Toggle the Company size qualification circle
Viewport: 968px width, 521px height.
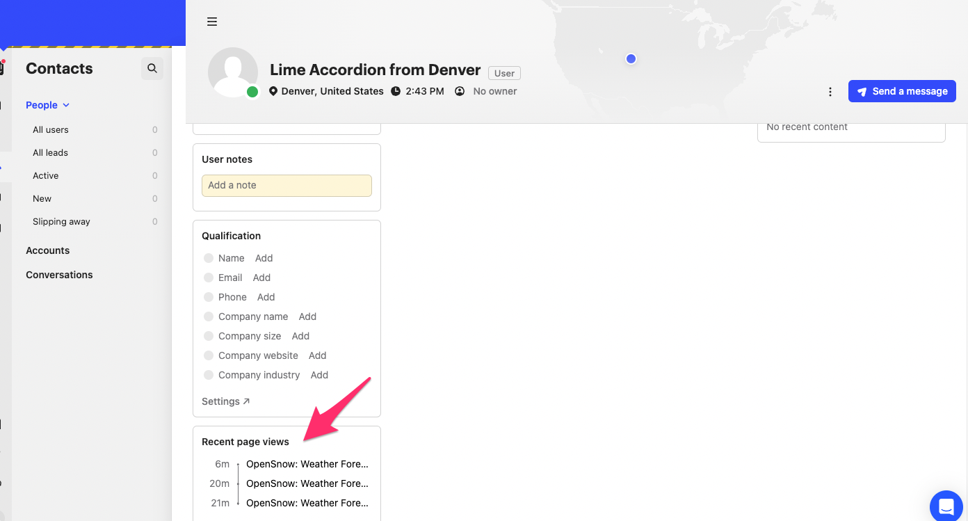click(x=209, y=336)
